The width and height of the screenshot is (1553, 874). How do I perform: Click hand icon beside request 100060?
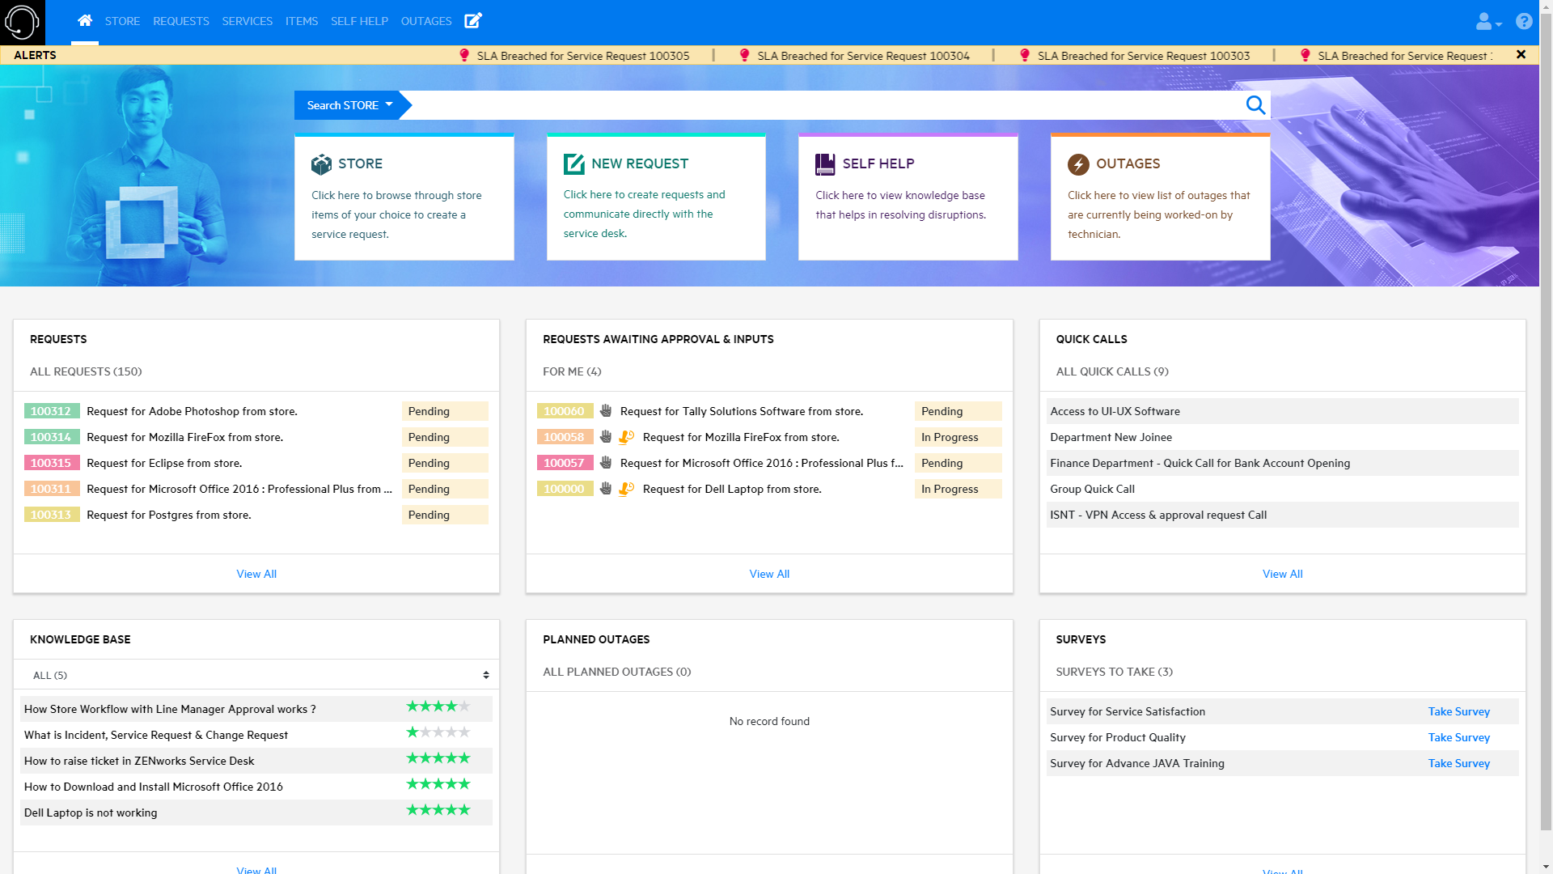606,411
